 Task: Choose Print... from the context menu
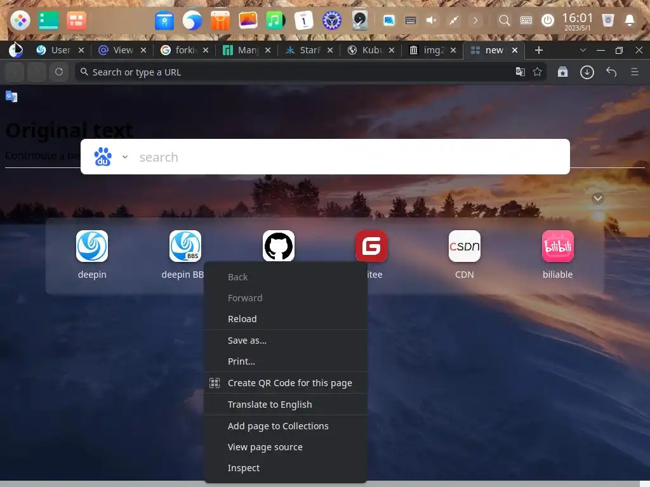pos(285,361)
